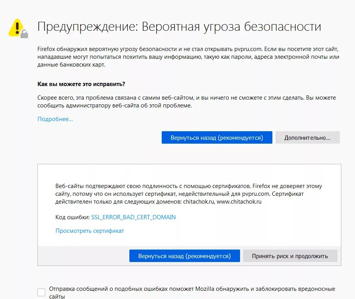Click the text "Веб-сайты подтверждают свою подлинность"
The width and height of the screenshot is (355, 299).
tap(117, 186)
